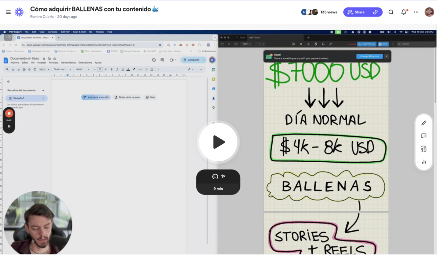Open Annotate in macOS menu bar
Viewport: 437px width, 255px height.
pos(52,32)
